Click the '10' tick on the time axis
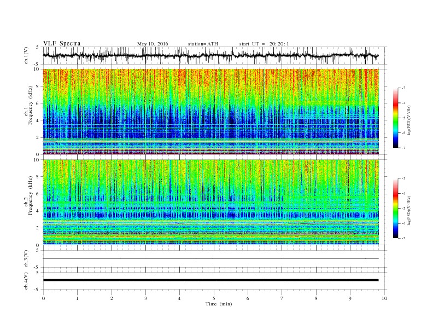Image resolution: width=433 pixels, height=335 pixels. (384, 298)
